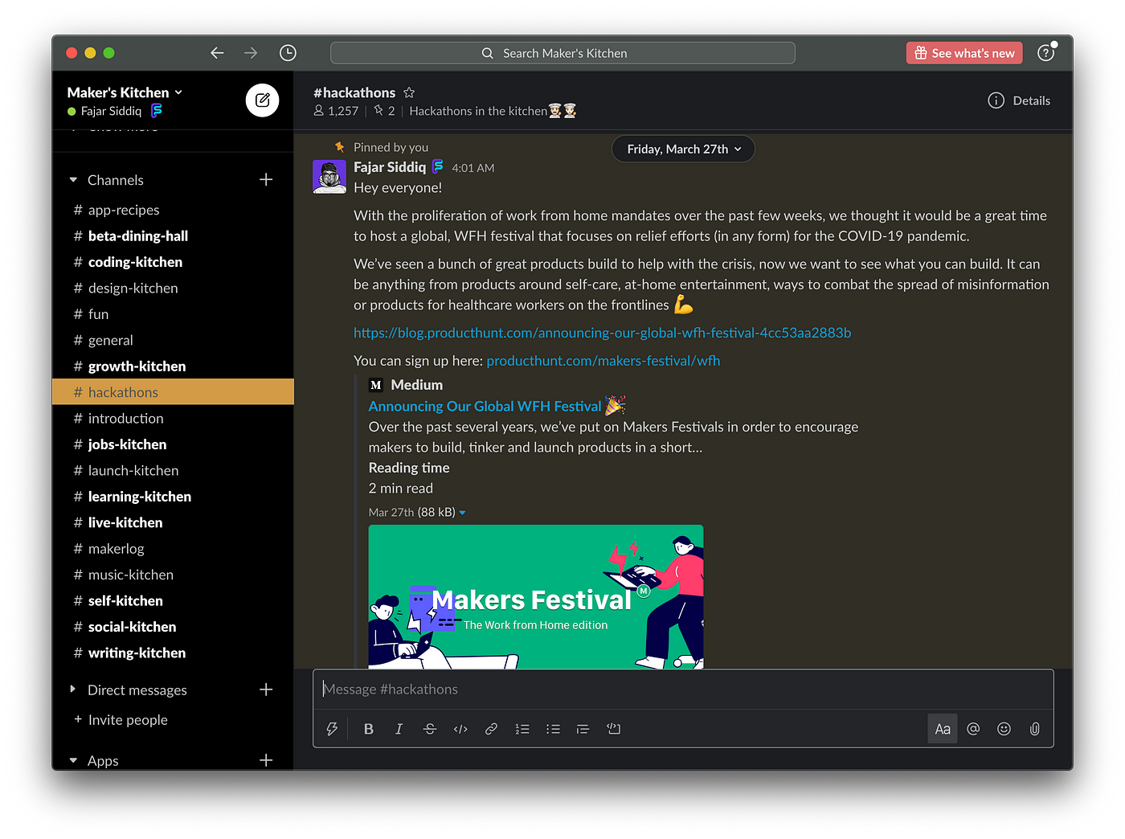Open the Maker's Kitchen workspace menu
This screenshot has height=839, width=1125.
125,92
